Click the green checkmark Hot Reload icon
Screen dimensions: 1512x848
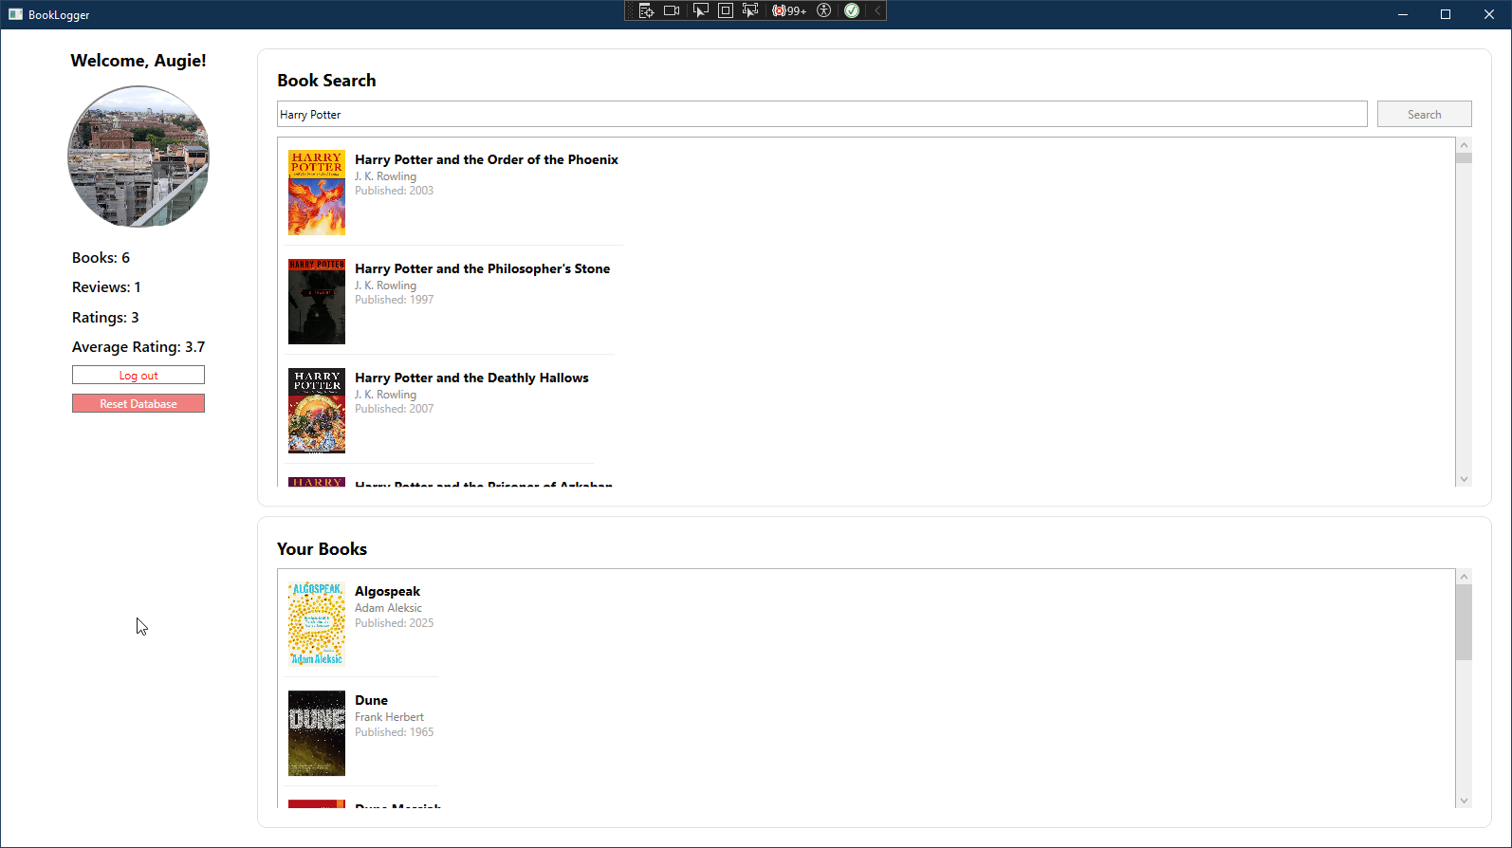(852, 10)
